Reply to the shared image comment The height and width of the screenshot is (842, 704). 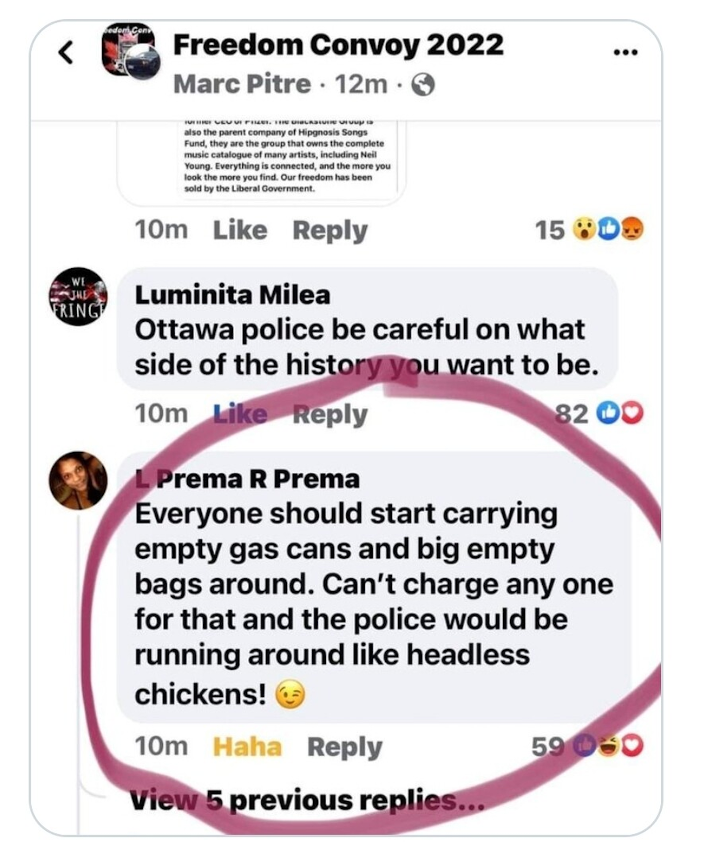[x=330, y=230]
